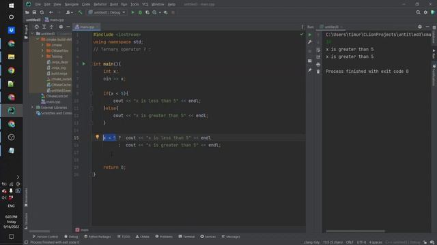Screen dimensions: 437x245
Task: Select the main.cpp editor tab
Action: click(87, 27)
